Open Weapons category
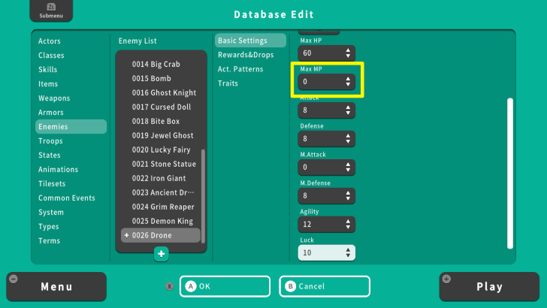 click(x=54, y=98)
